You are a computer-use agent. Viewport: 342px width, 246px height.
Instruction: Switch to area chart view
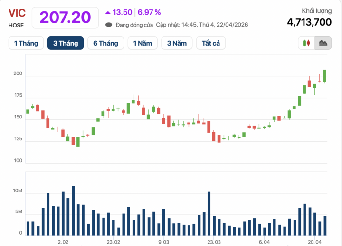[323, 44]
